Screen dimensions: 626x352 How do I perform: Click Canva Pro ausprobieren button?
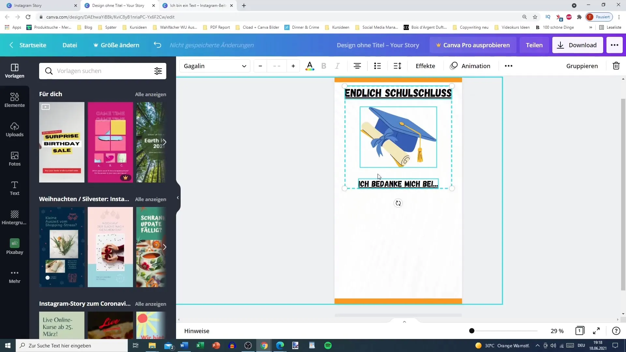click(x=473, y=45)
